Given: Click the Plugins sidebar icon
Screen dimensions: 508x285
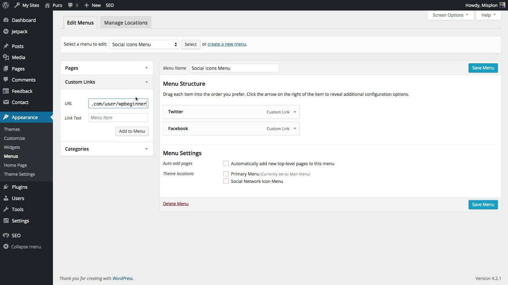Looking at the screenshot, I should pos(6,187).
